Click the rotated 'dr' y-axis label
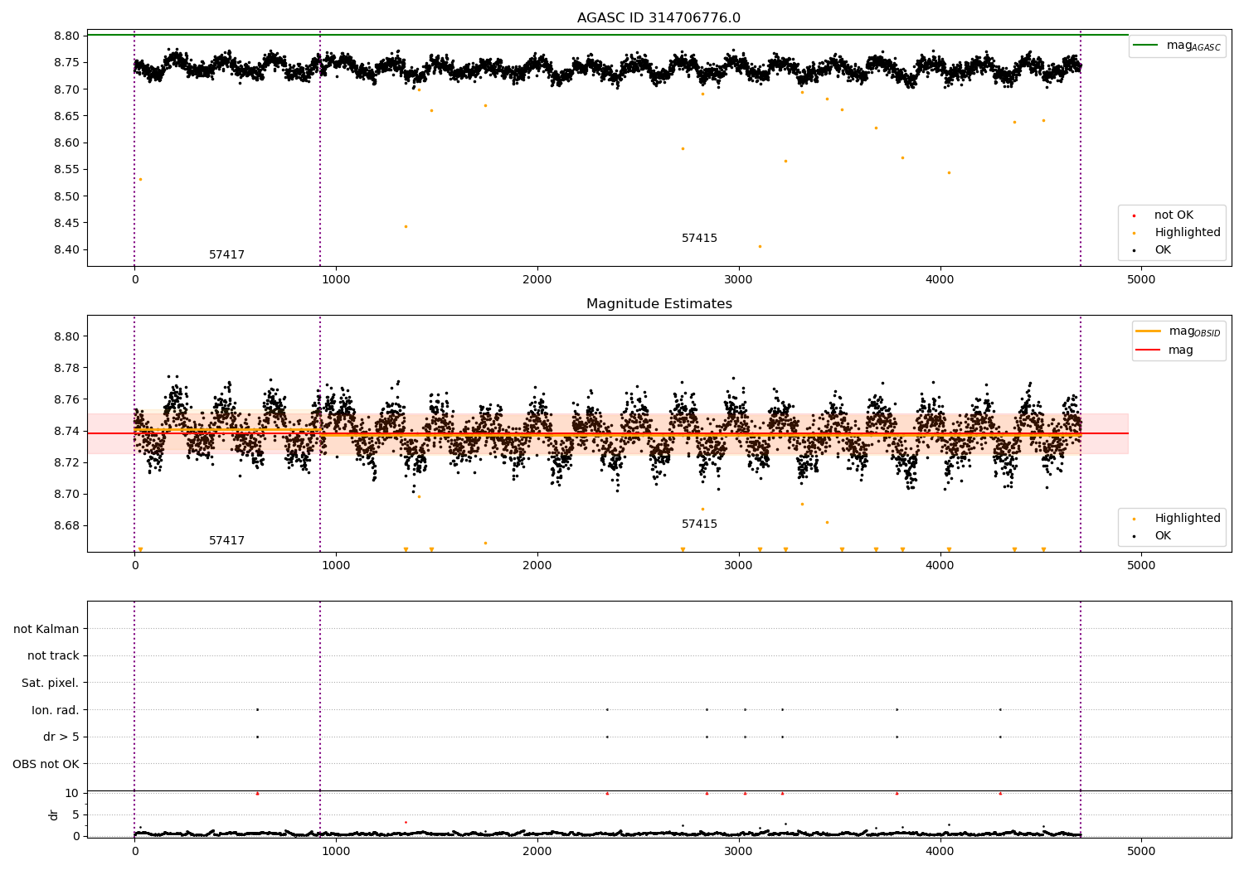The width and height of the screenshot is (1244, 870). tap(54, 814)
